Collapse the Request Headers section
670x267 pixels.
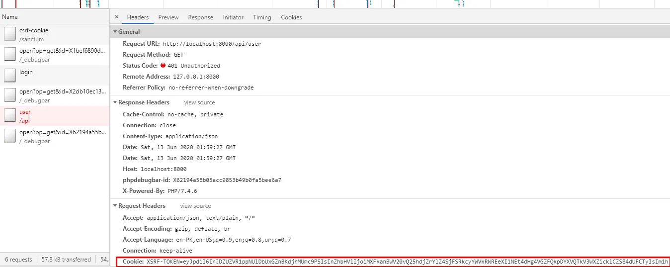tap(115, 206)
